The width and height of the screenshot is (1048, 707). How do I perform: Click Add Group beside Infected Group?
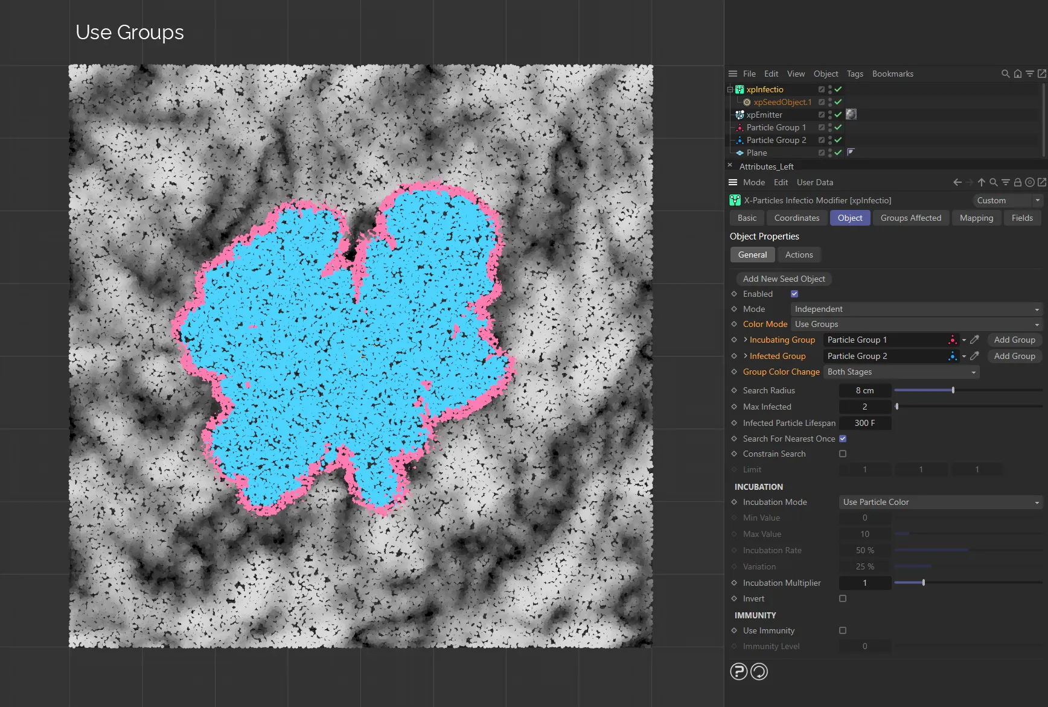(1014, 356)
